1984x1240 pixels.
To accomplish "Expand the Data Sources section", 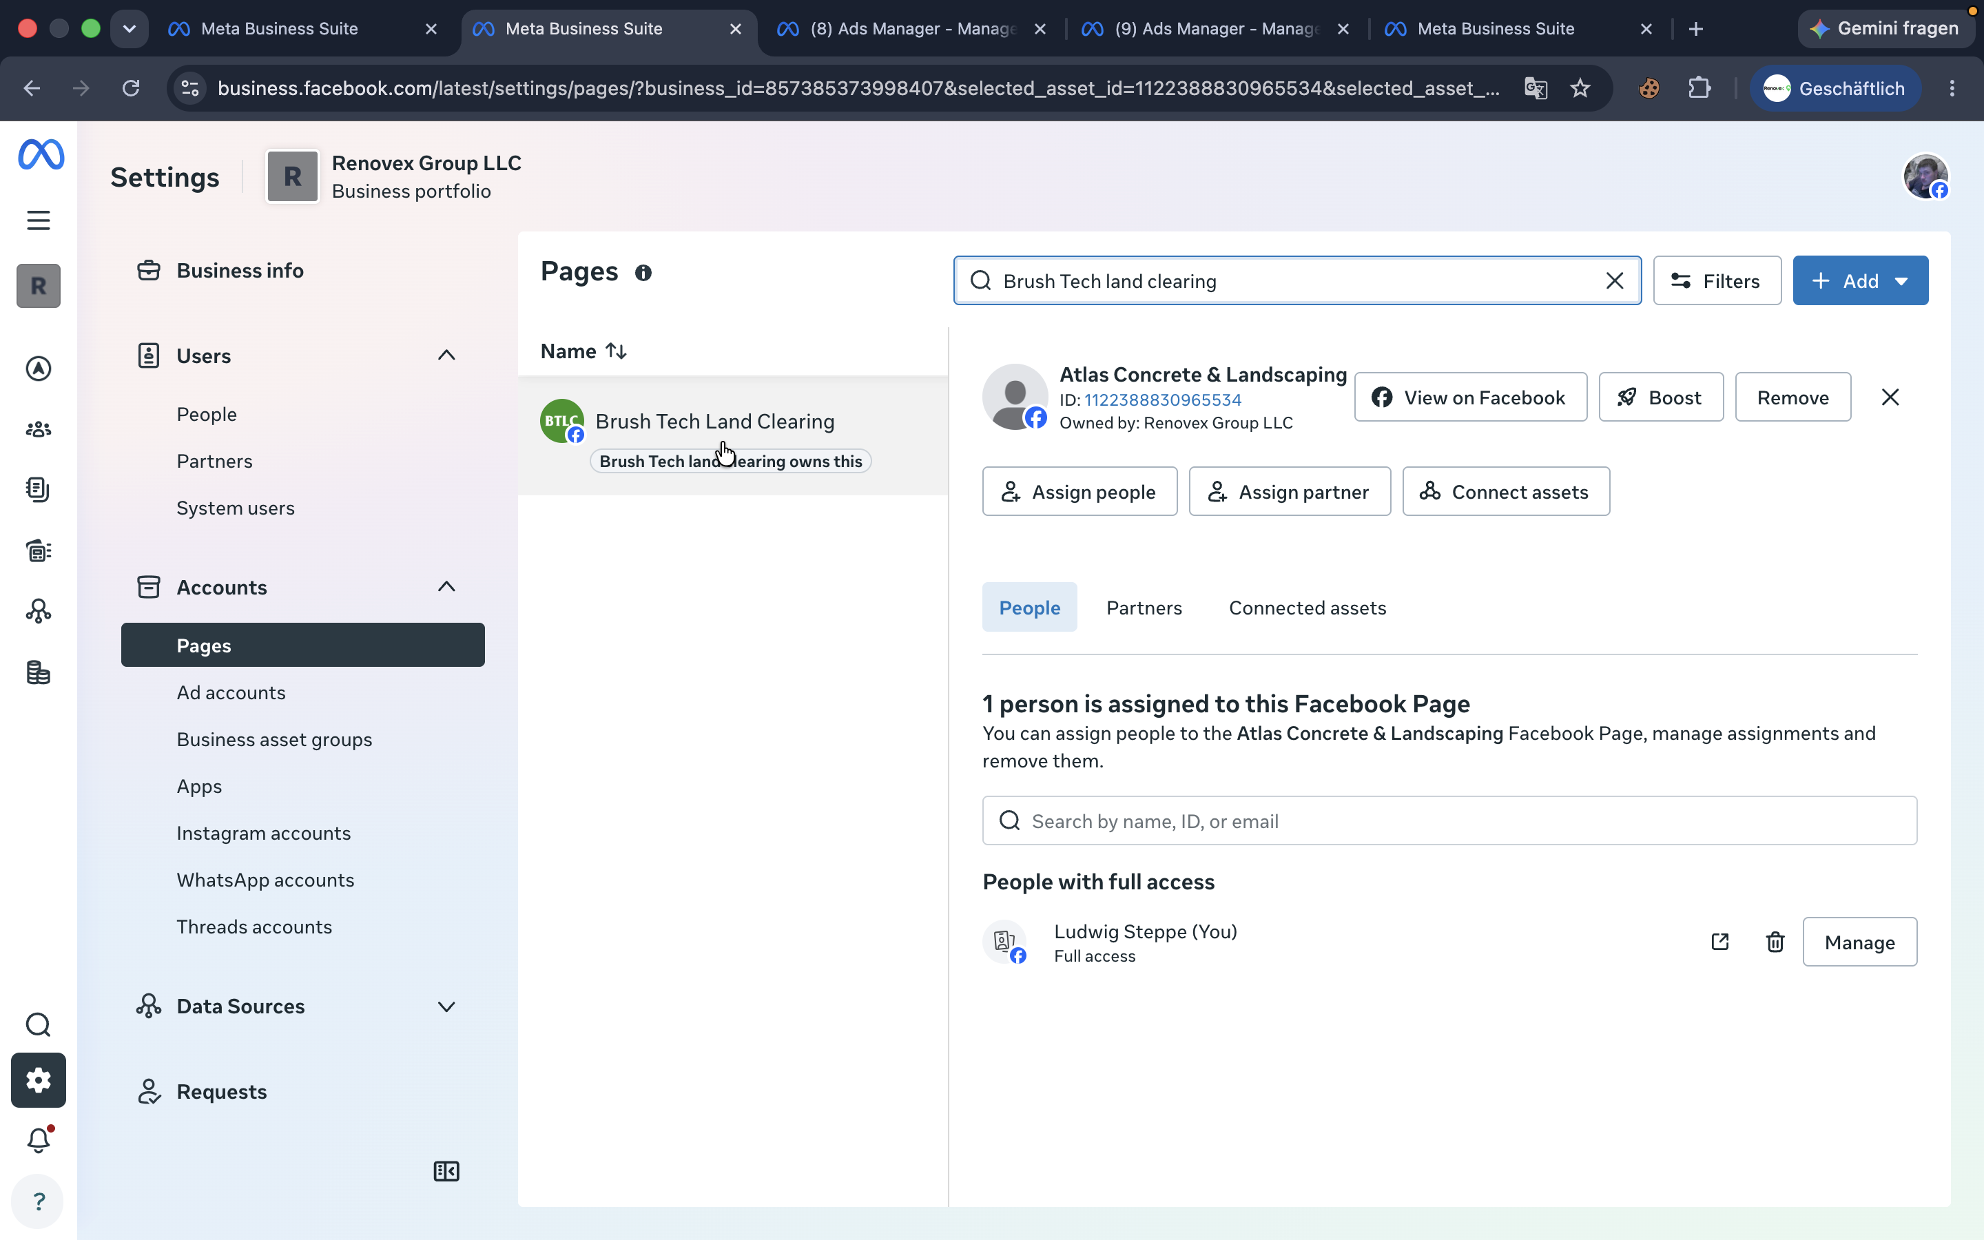I will point(446,1006).
